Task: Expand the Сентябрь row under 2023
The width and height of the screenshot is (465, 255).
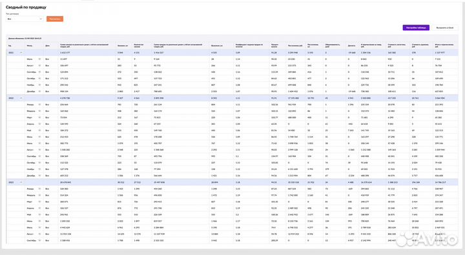Action: [39, 240]
